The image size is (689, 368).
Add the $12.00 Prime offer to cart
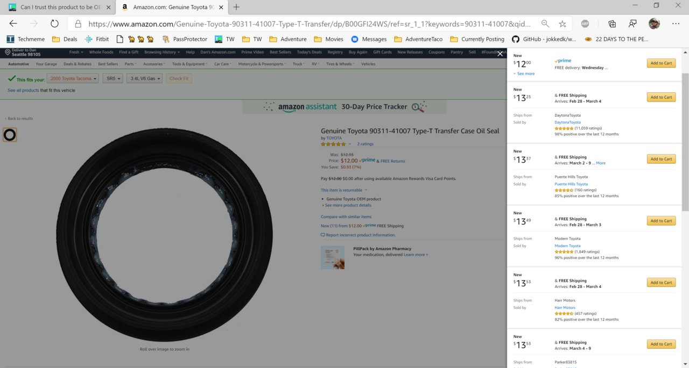tap(661, 63)
